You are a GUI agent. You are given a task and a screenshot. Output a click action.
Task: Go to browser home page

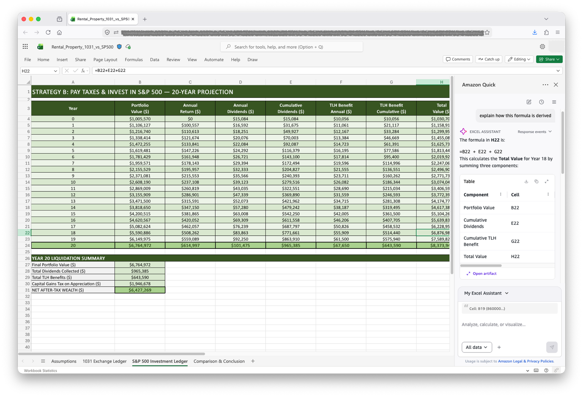pyautogui.click(x=60, y=32)
